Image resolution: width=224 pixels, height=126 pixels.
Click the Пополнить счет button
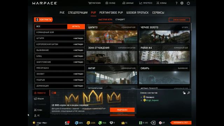(181, 122)
